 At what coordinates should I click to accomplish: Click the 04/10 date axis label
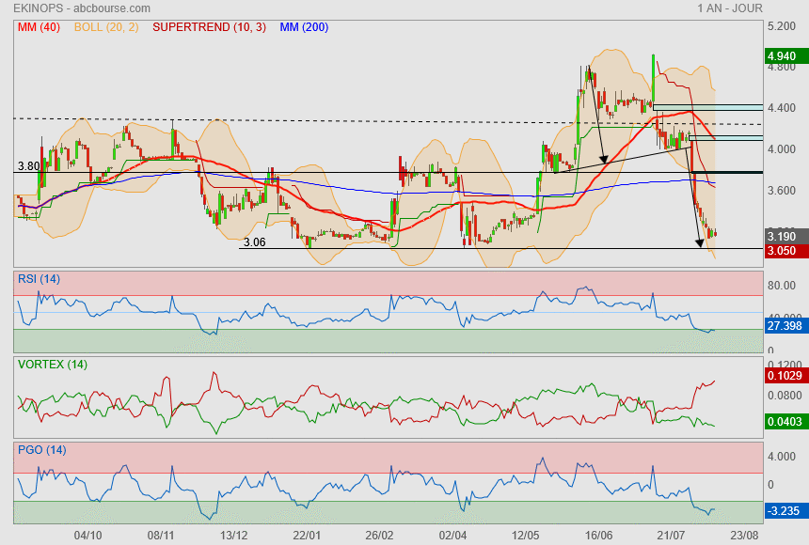click(87, 536)
